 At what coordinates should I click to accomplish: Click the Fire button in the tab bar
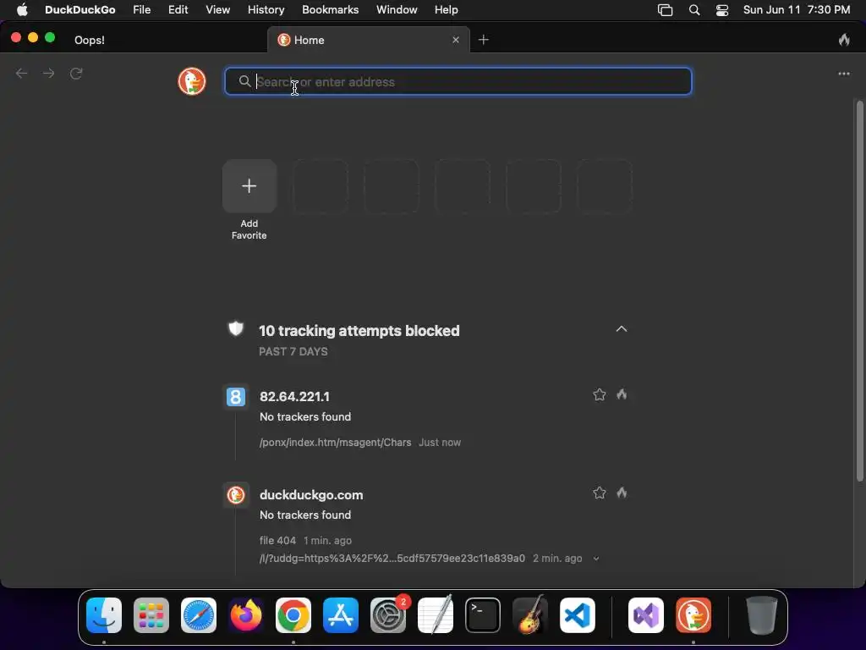[x=843, y=40]
